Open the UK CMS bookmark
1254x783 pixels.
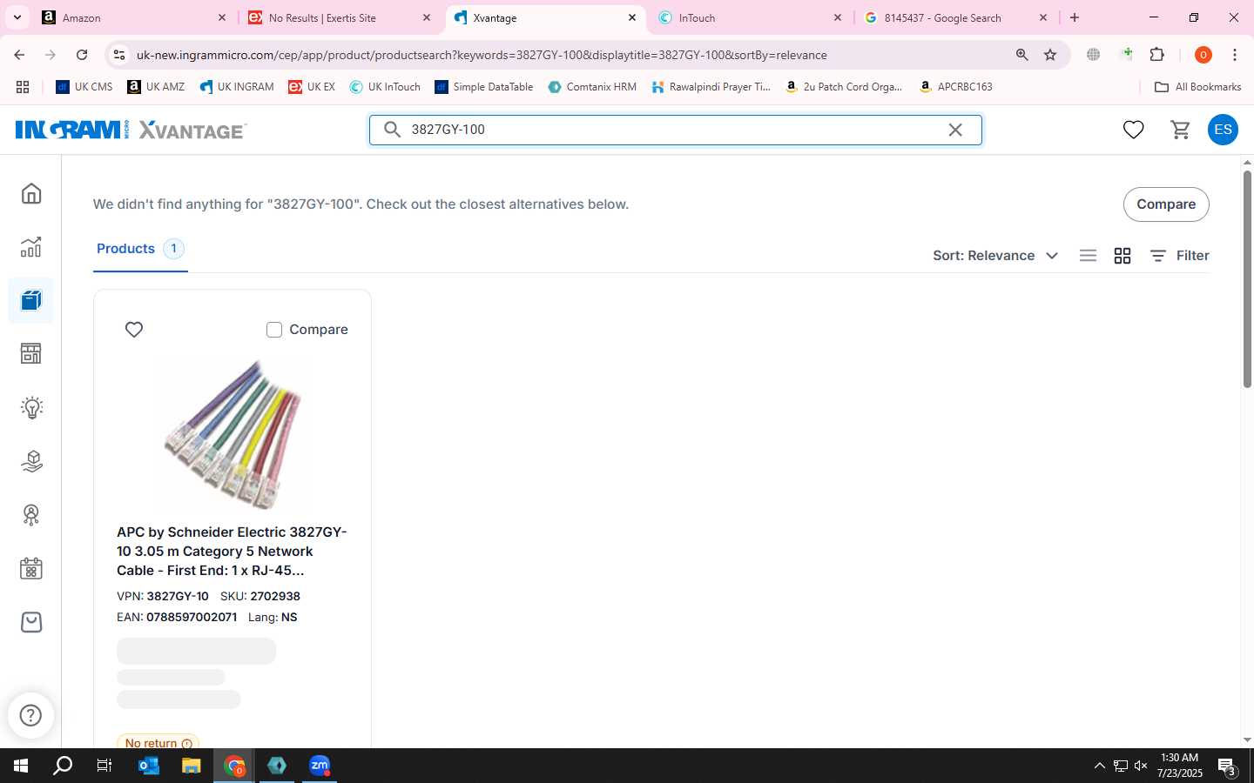coord(84,87)
